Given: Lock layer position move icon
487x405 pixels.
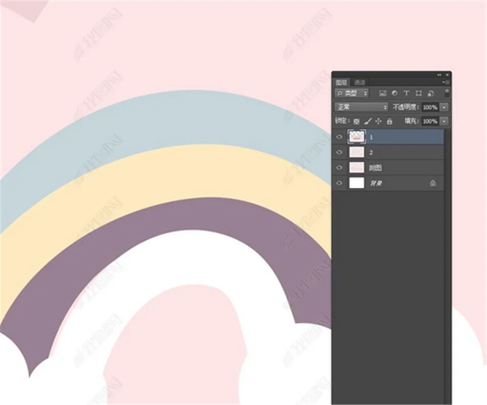Looking at the screenshot, I should tap(378, 121).
